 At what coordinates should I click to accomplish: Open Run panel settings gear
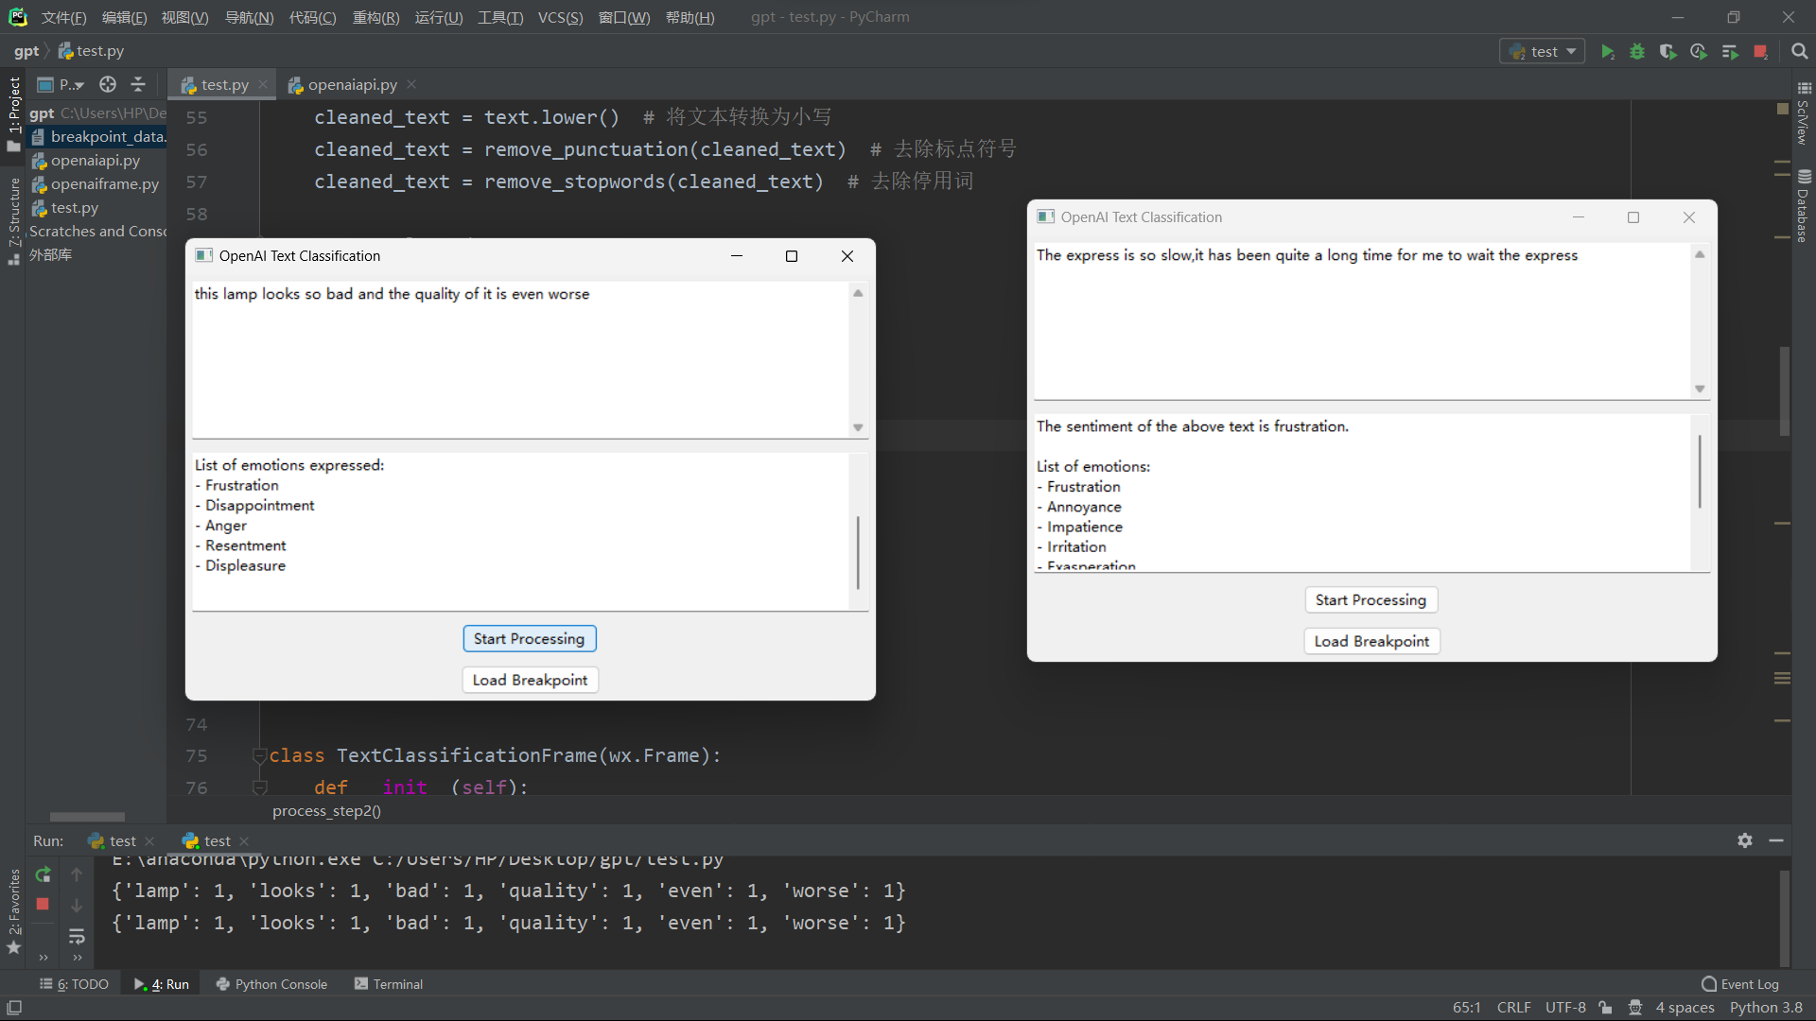pyautogui.click(x=1745, y=840)
